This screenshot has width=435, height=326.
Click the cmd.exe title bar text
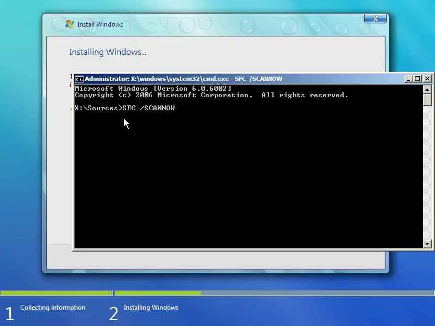pyautogui.click(x=183, y=79)
